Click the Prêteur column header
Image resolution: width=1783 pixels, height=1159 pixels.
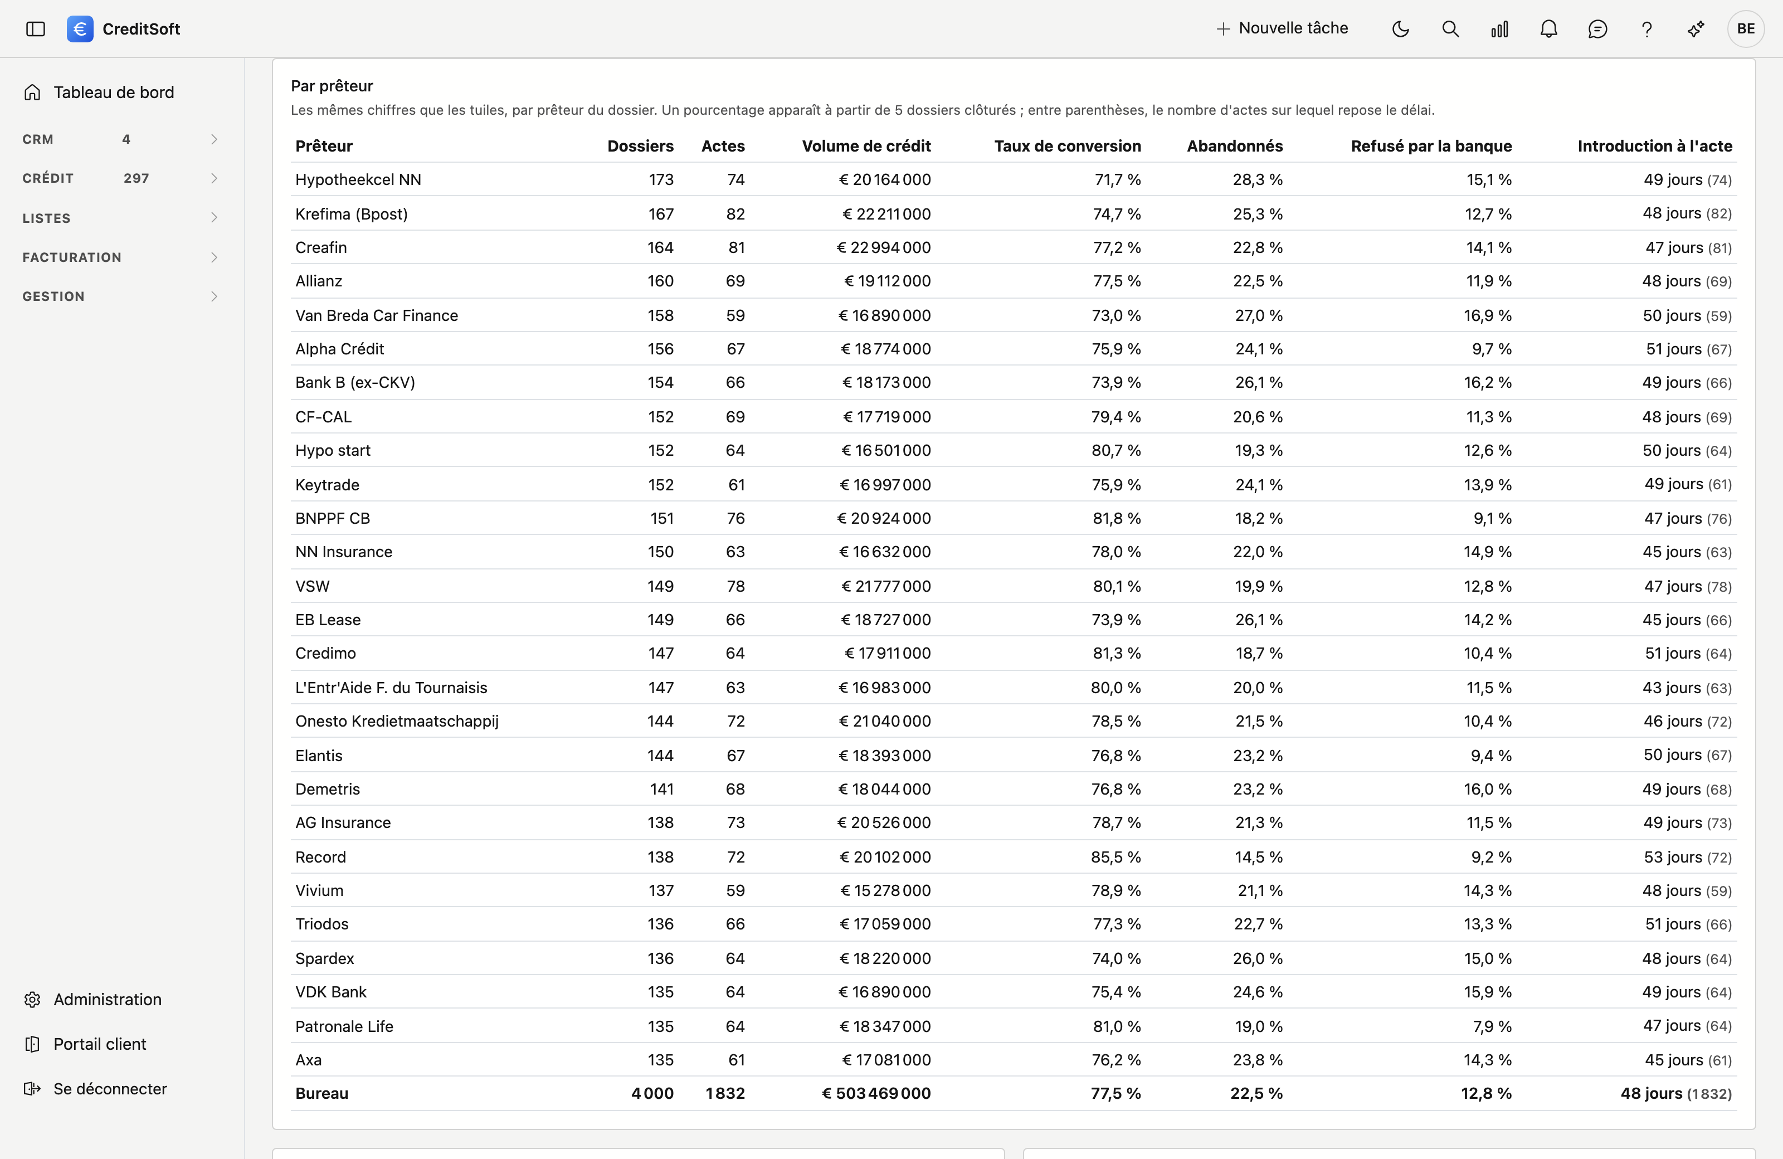[x=324, y=146]
